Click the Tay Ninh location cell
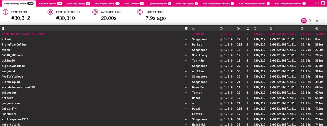This screenshot has width=327, height=126. point(199,61)
